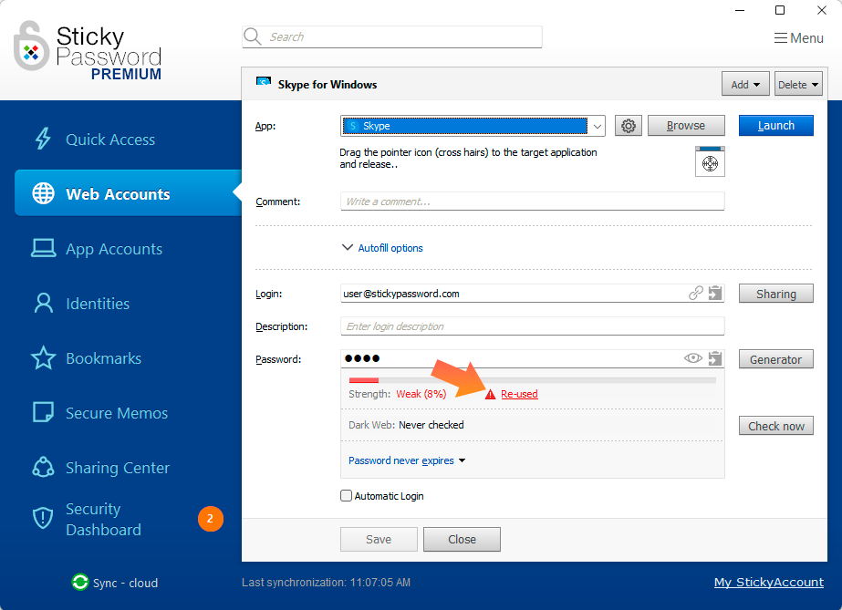Viewport: 842px width, 610px height.
Task: Click the copy icon in Login field
Action: point(715,293)
